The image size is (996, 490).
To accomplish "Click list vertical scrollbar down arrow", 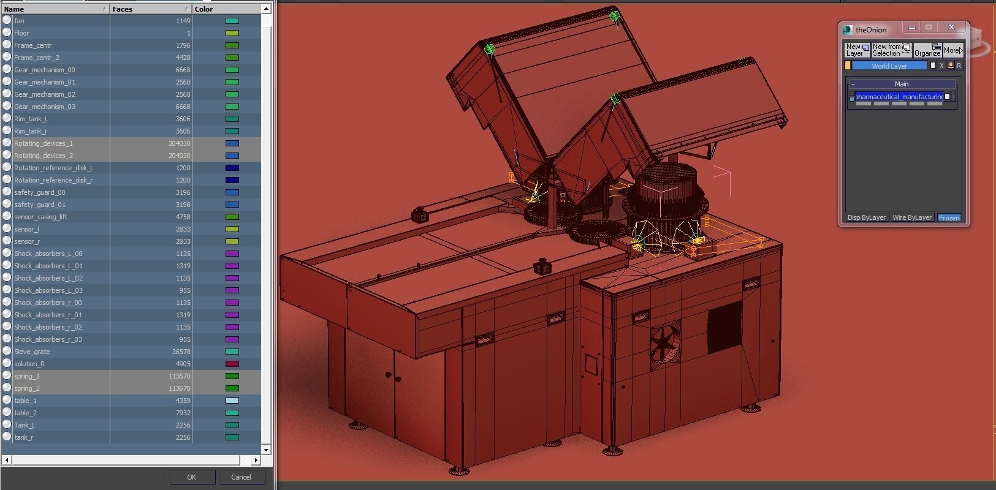I will pyautogui.click(x=266, y=450).
